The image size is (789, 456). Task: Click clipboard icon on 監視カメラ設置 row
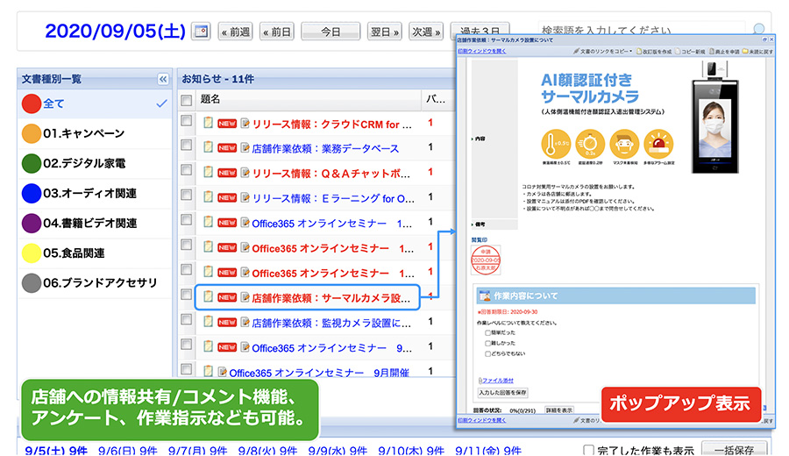point(208,322)
